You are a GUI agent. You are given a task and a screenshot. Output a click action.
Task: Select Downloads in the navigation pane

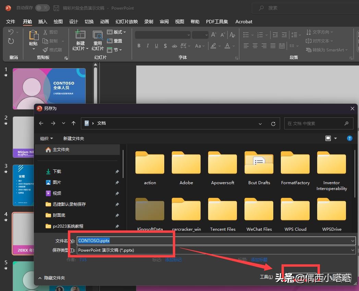tap(57, 172)
